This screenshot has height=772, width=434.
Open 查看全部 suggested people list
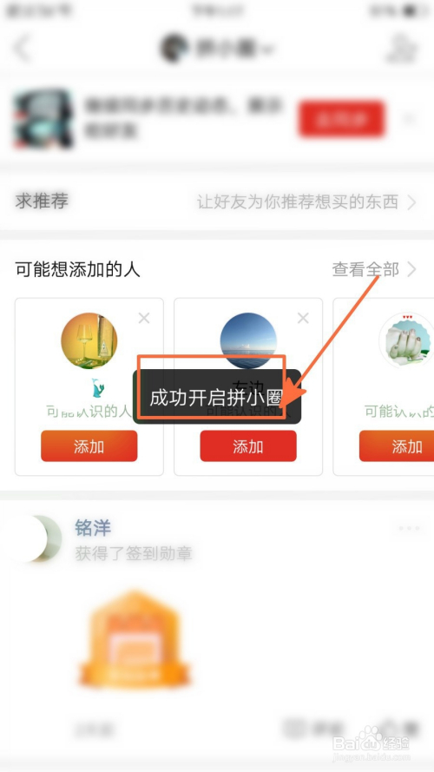coord(374,269)
